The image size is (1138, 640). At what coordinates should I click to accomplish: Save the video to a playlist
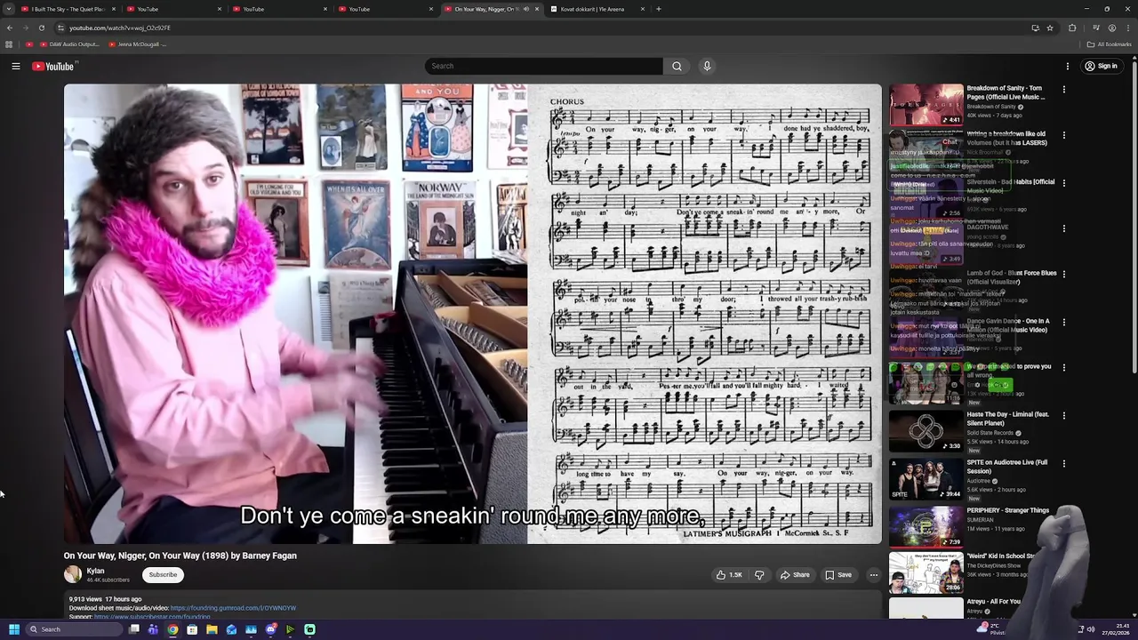[x=838, y=575]
